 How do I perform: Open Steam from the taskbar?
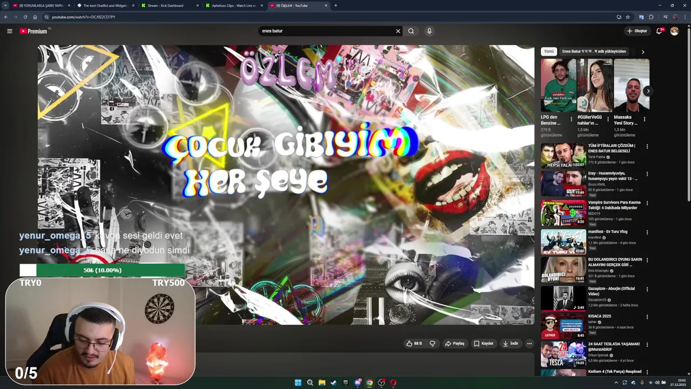tap(334, 383)
